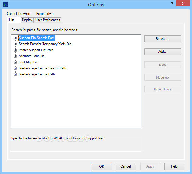The width and height of the screenshot is (192, 174).
Task: Click the 'Specify the folders' description text
Action: 58,138
